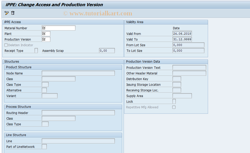Select the Receipt Type field

36,50
